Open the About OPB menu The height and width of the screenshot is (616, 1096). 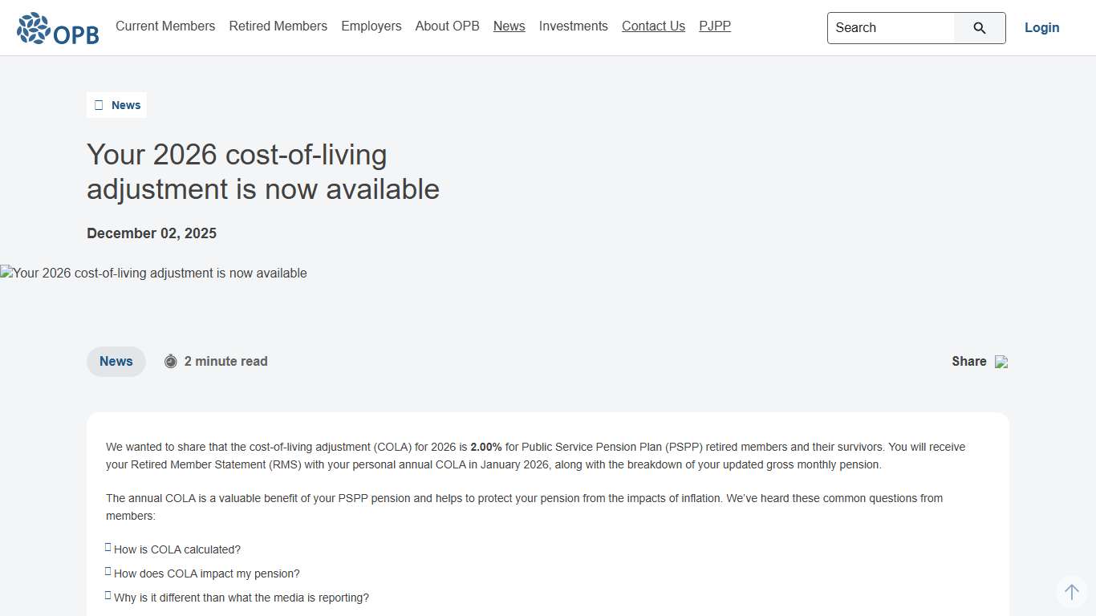click(x=447, y=26)
